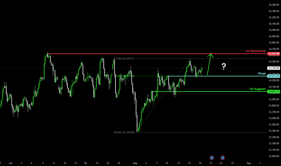281x166 pixels.
Task: Select the green horizontal support line
Action: pos(209,91)
